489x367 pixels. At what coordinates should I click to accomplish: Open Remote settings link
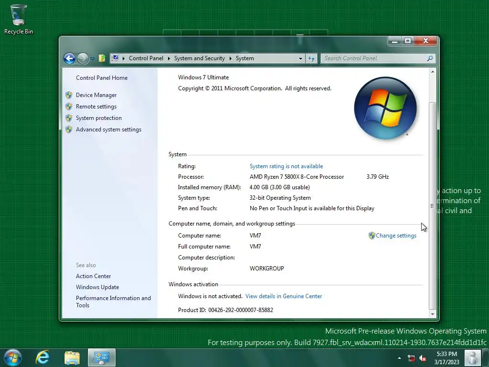(96, 107)
